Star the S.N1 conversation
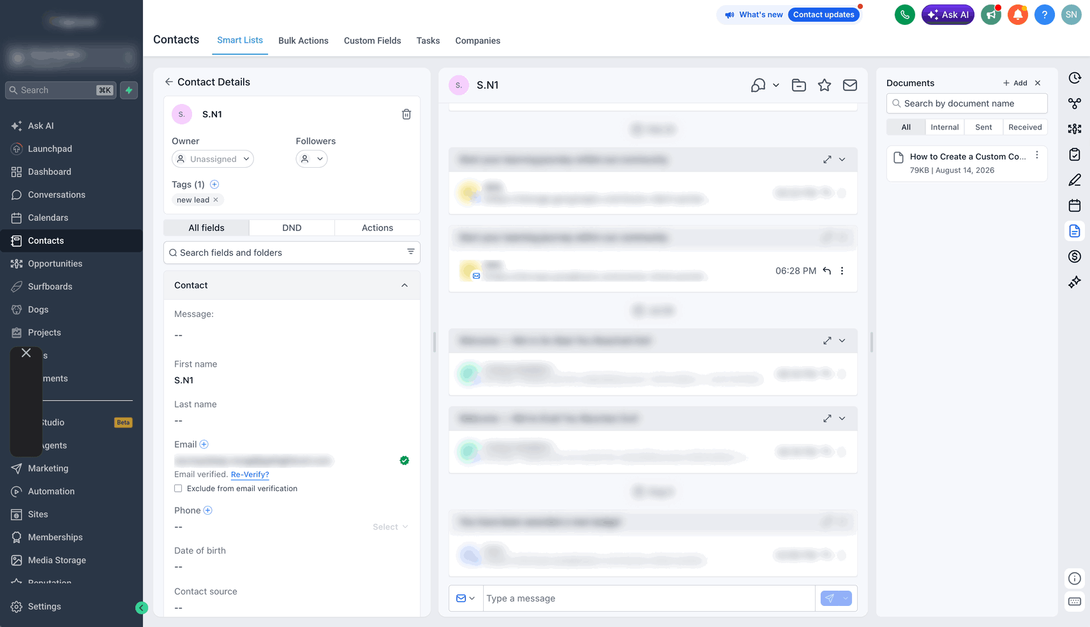The height and width of the screenshot is (627, 1090). [825, 85]
